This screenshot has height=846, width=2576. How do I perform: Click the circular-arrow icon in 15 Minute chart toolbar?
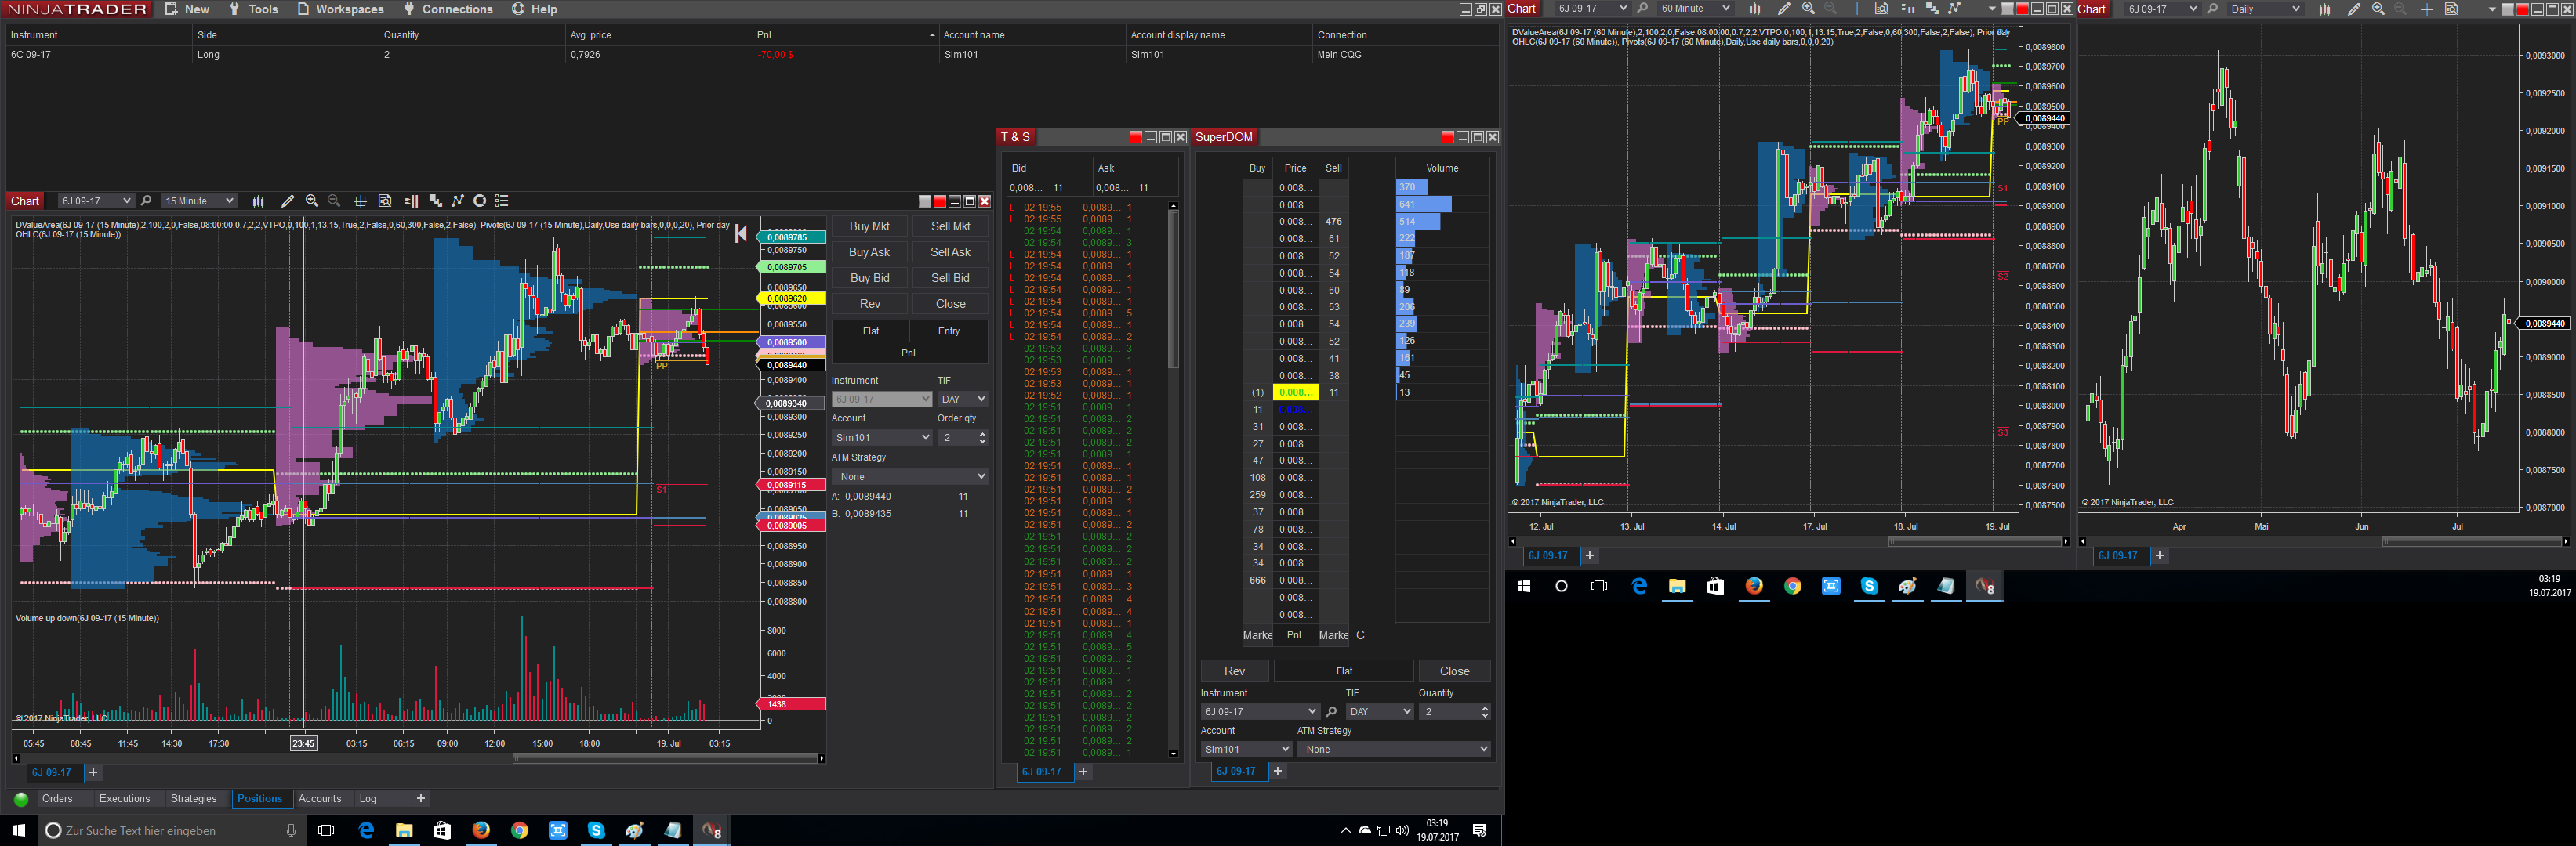point(480,201)
